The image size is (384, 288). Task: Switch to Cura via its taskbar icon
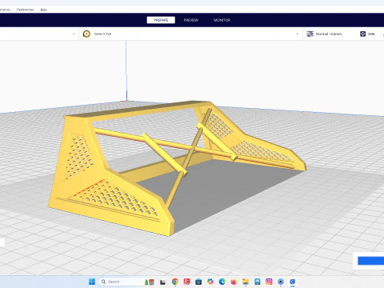click(x=293, y=282)
